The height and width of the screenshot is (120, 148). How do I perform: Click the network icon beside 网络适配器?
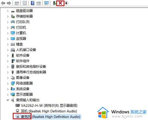tap(13, 83)
